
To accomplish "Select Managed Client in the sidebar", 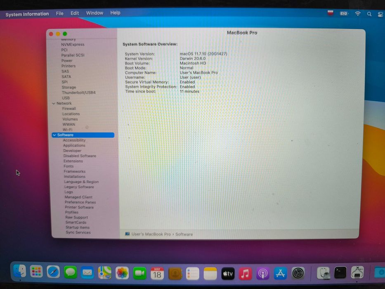I will pyautogui.click(x=78, y=197).
